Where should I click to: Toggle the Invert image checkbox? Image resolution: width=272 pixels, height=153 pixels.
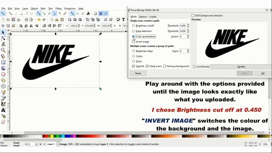click(x=133, y=42)
